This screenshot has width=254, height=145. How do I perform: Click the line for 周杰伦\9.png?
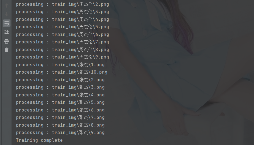click(x=62, y=57)
